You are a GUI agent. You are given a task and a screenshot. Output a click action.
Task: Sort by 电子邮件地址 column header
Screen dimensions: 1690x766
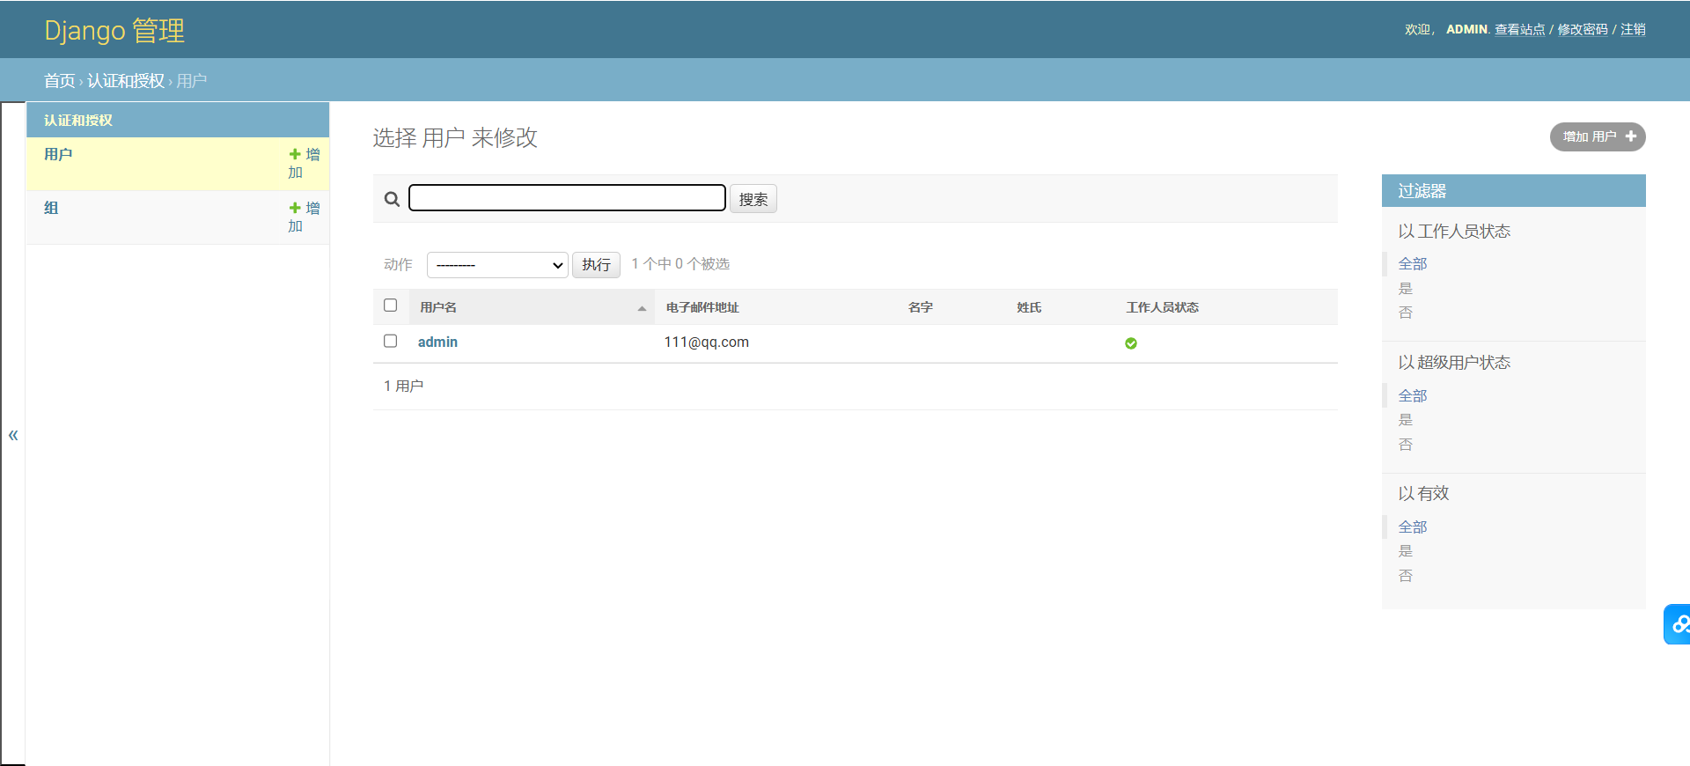pyautogui.click(x=702, y=307)
